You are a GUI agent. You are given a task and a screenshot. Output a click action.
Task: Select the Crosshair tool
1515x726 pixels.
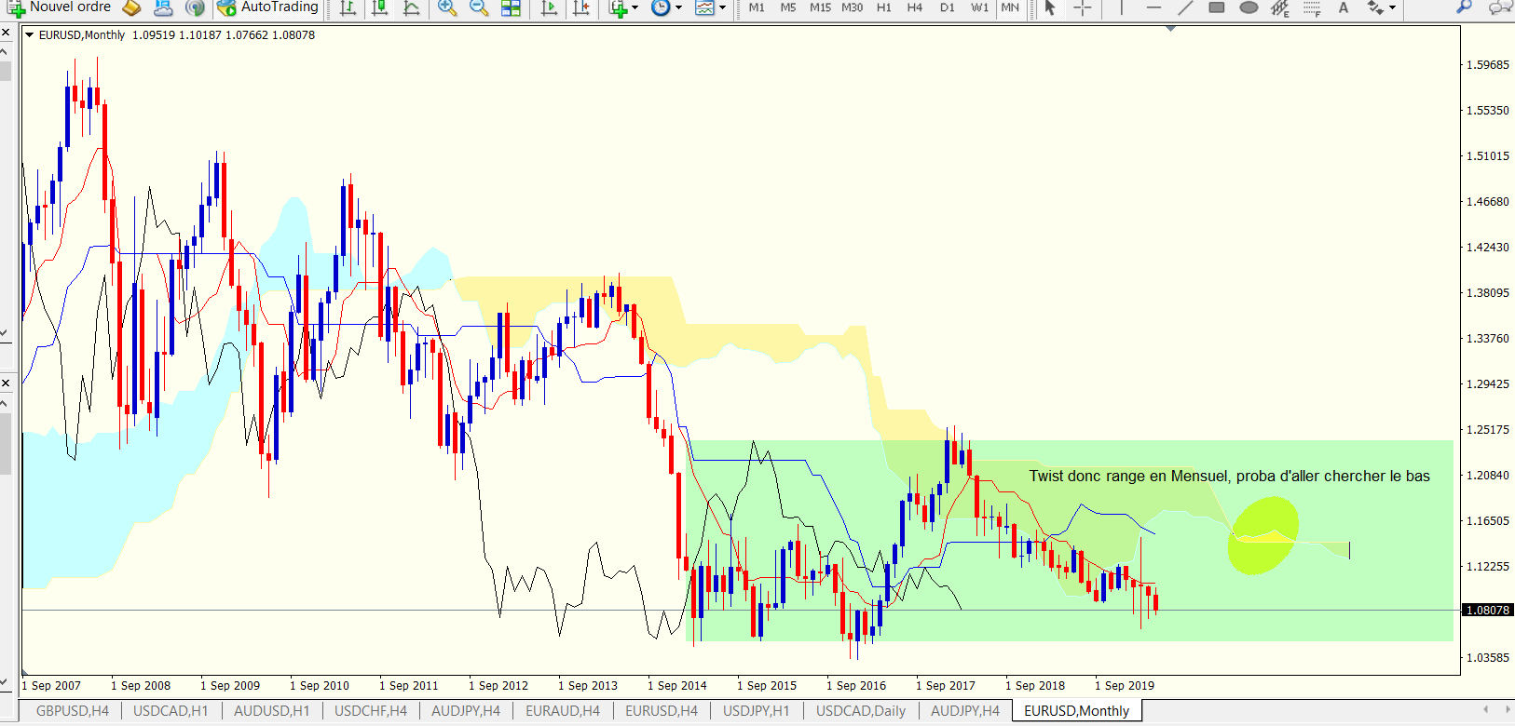tap(1082, 7)
